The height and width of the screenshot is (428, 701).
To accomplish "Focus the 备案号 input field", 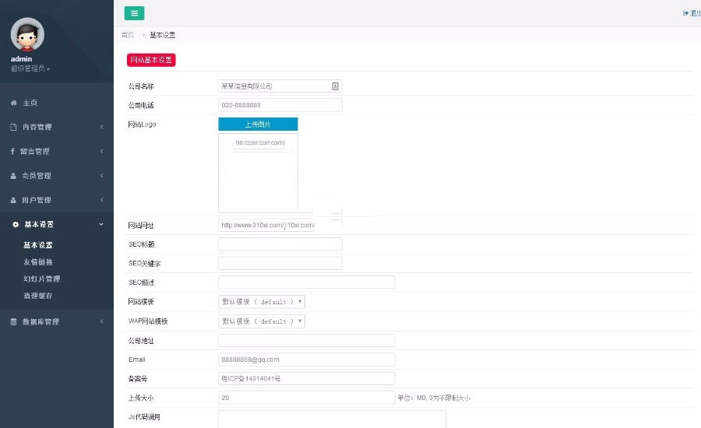I will coord(307,378).
